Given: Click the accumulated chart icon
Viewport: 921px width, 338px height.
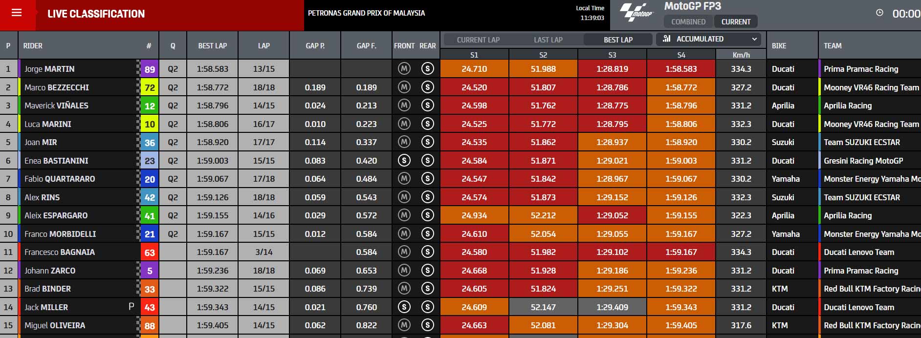Looking at the screenshot, I should point(666,39).
